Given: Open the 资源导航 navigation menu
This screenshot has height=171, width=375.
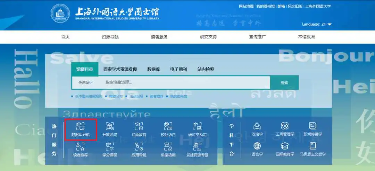Looking at the screenshot, I should pos(110,37).
